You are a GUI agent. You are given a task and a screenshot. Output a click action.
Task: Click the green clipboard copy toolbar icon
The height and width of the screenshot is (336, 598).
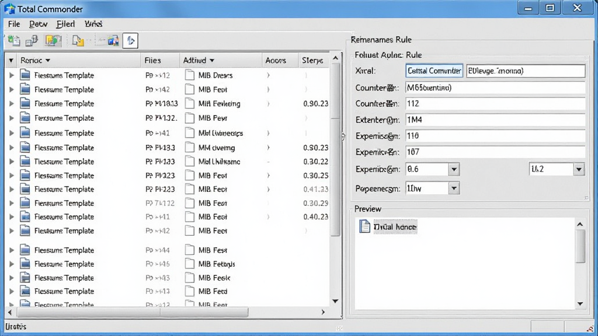click(14, 40)
